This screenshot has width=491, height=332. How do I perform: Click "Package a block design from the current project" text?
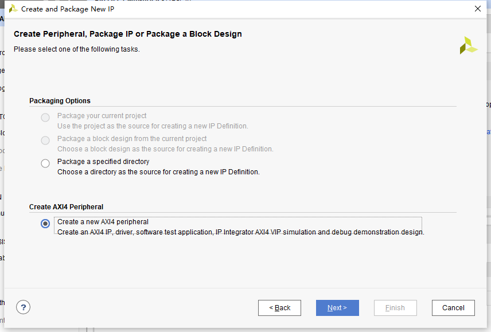(132, 139)
